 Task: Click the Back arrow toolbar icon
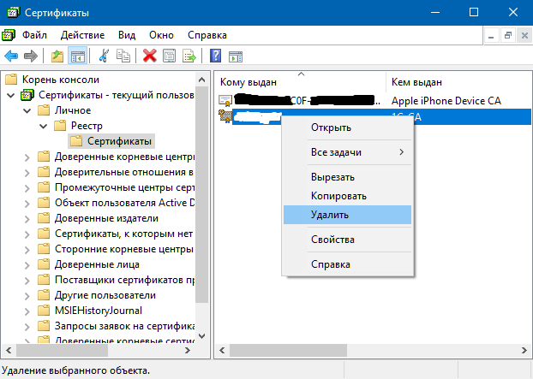point(11,56)
